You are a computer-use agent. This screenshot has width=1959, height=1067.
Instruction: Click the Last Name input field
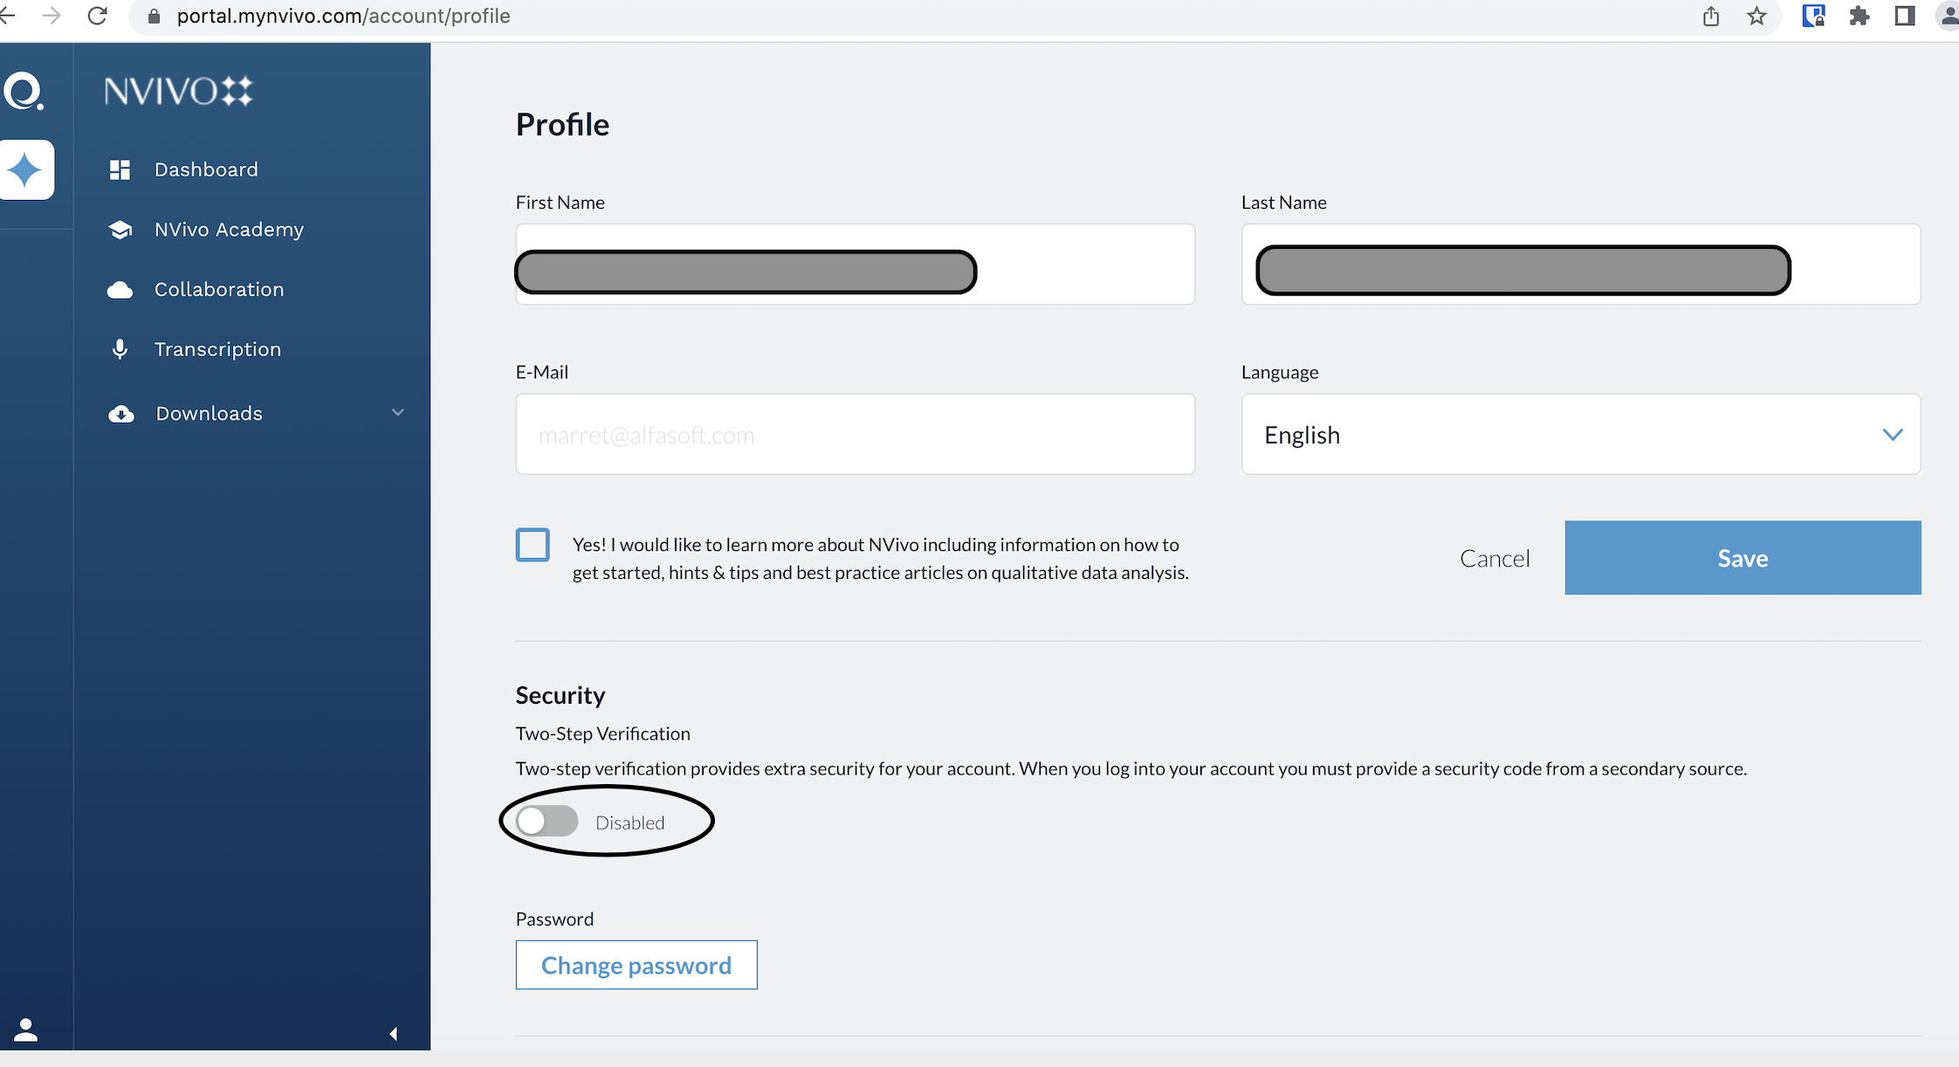[x=1581, y=265]
